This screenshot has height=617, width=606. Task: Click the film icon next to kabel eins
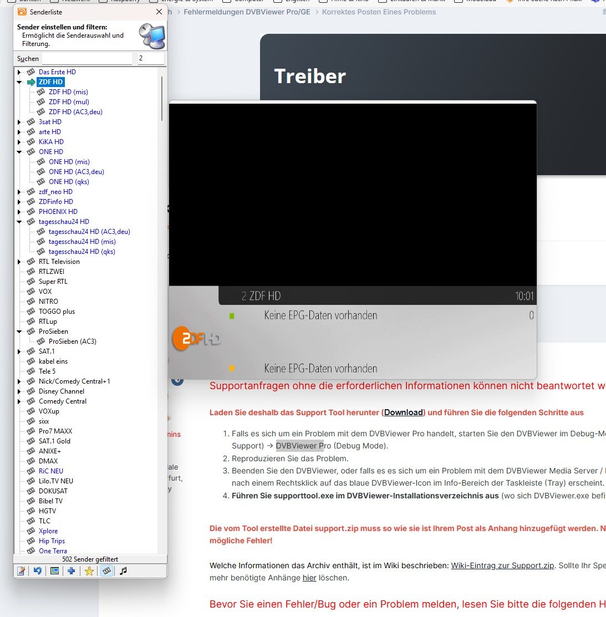pos(31,361)
